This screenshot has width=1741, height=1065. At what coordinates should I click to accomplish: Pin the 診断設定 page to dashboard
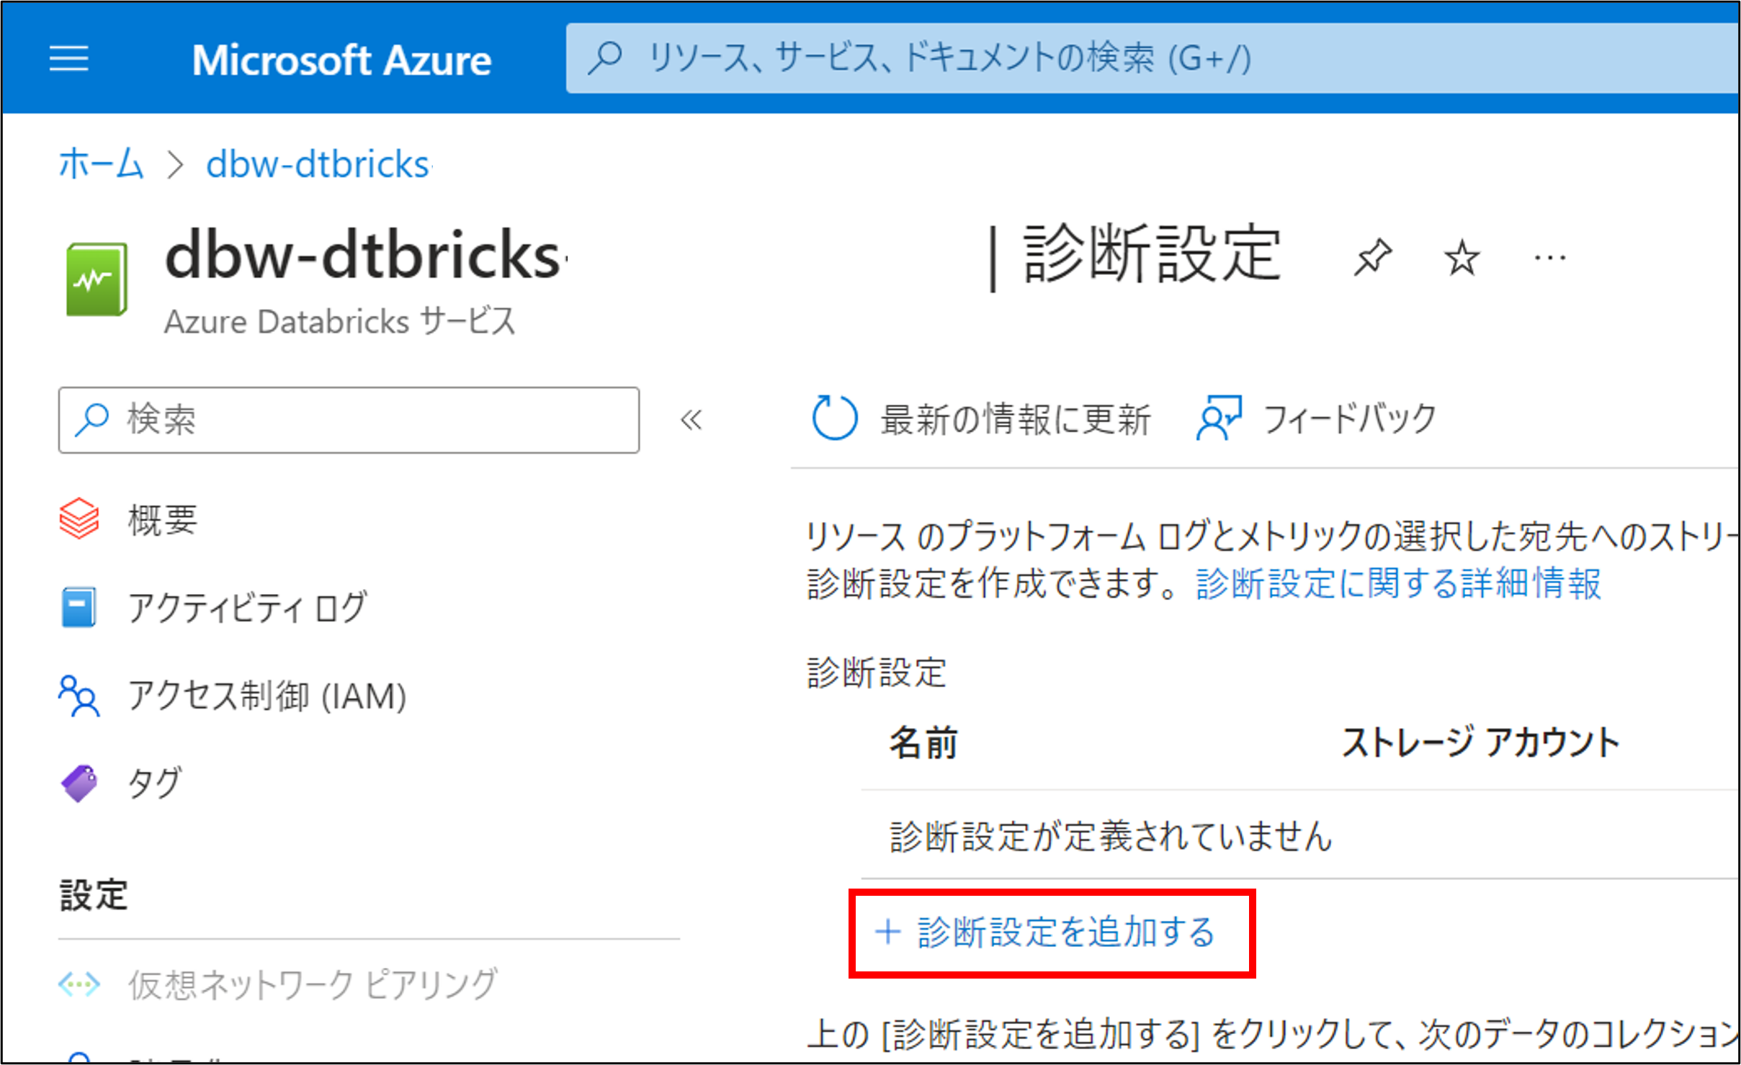point(1372,257)
